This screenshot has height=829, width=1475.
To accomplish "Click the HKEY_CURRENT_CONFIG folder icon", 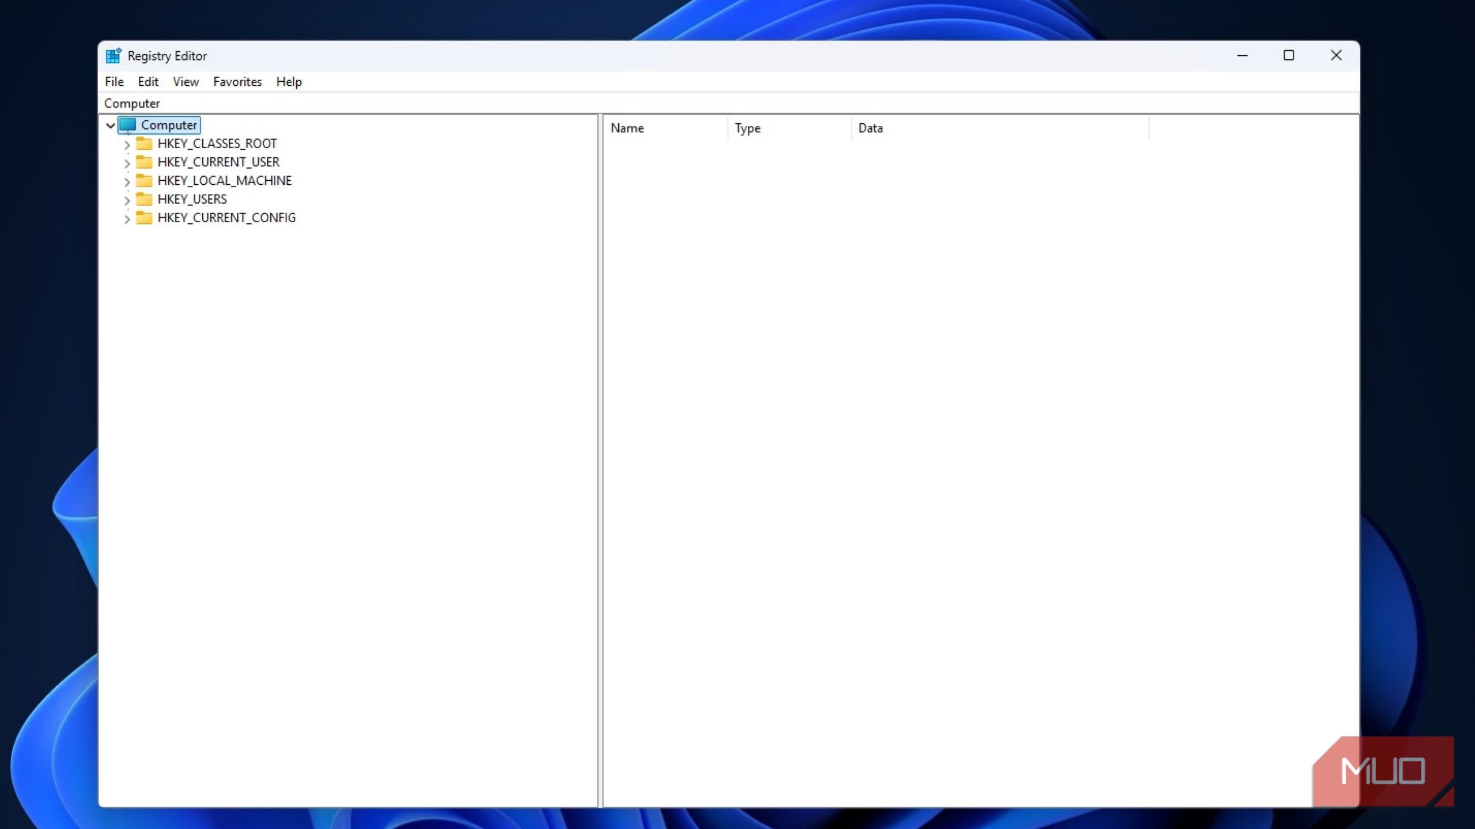I will 144,218.
